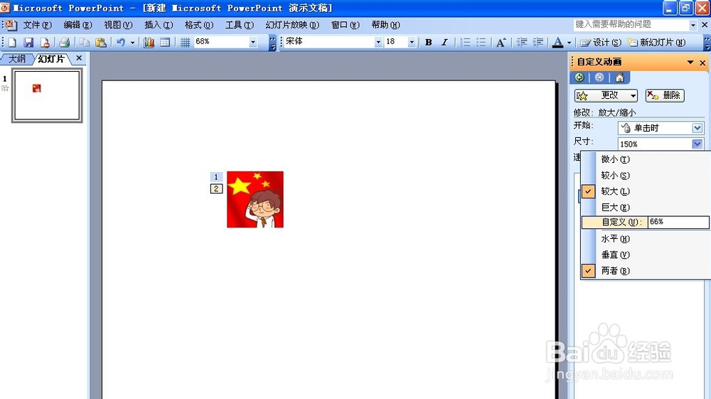Open the font size dropdown
The image size is (711, 399).
tap(411, 42)
